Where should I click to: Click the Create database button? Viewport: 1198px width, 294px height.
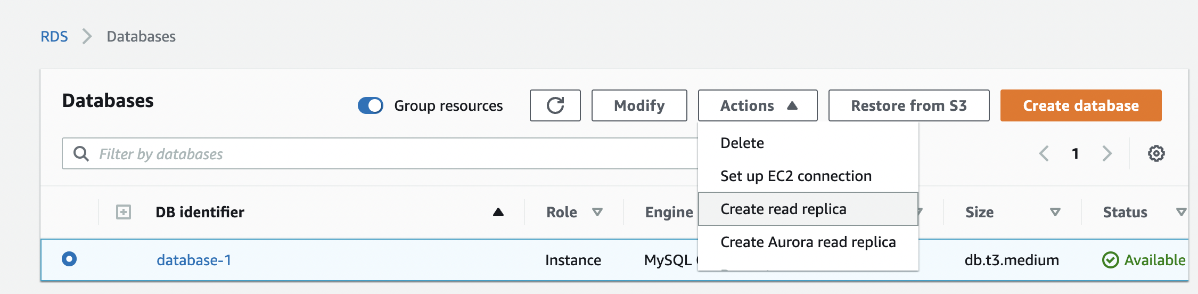(x=1081, y=105)
